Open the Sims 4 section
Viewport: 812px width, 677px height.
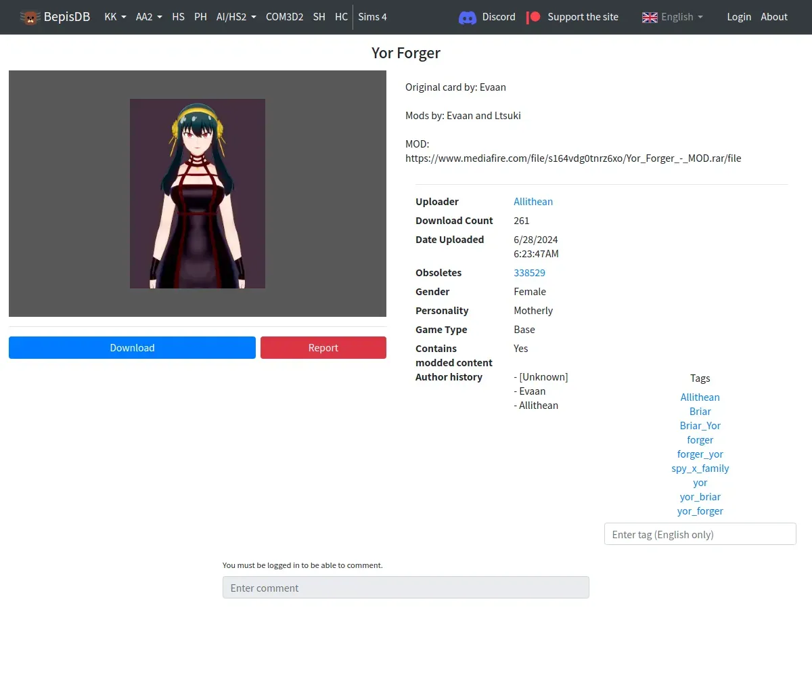(x=372, y=17)
